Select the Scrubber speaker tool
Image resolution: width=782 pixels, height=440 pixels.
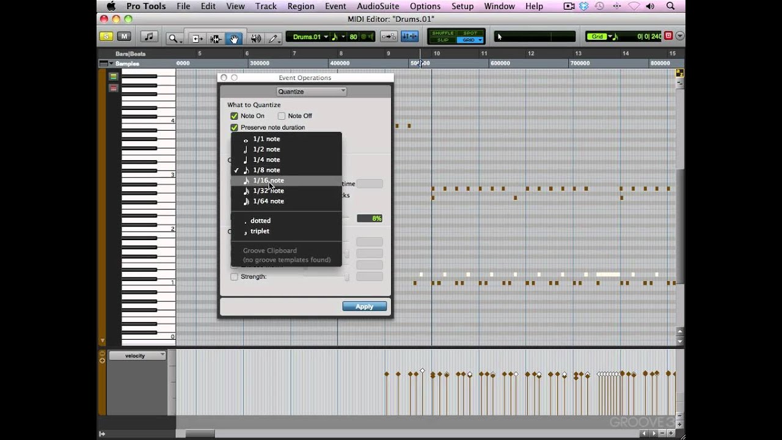[x=255, y=38]
